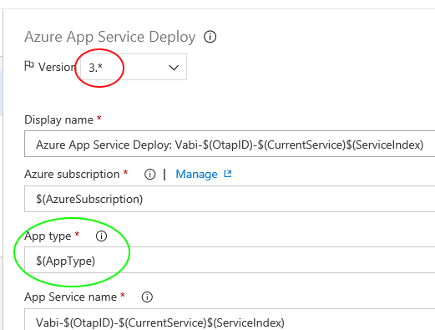Open the Manage link

click(x=196, y=175)
